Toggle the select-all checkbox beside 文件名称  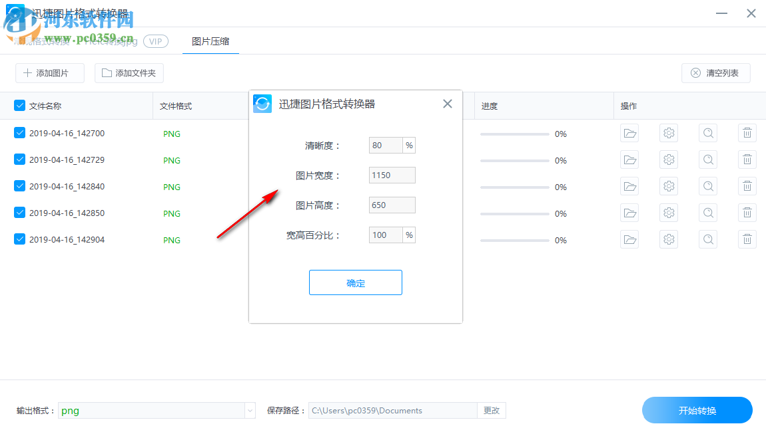click(19, 106)
